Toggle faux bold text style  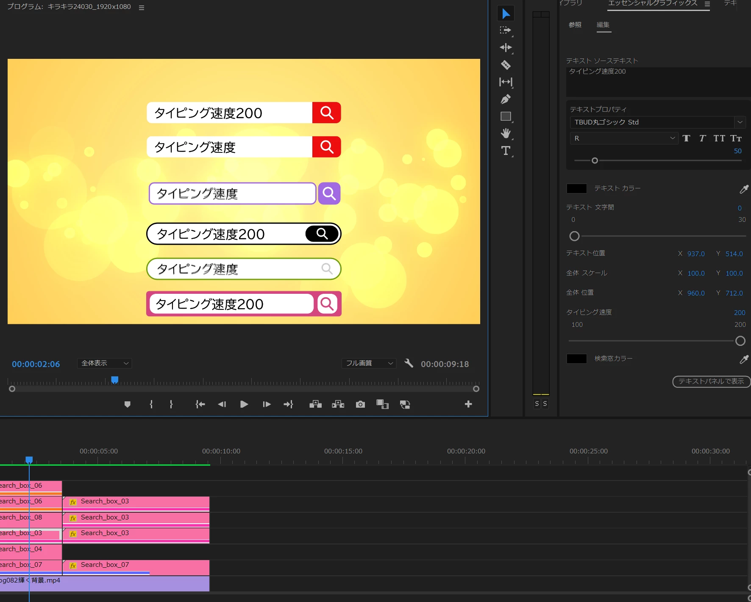pos(686,138)
